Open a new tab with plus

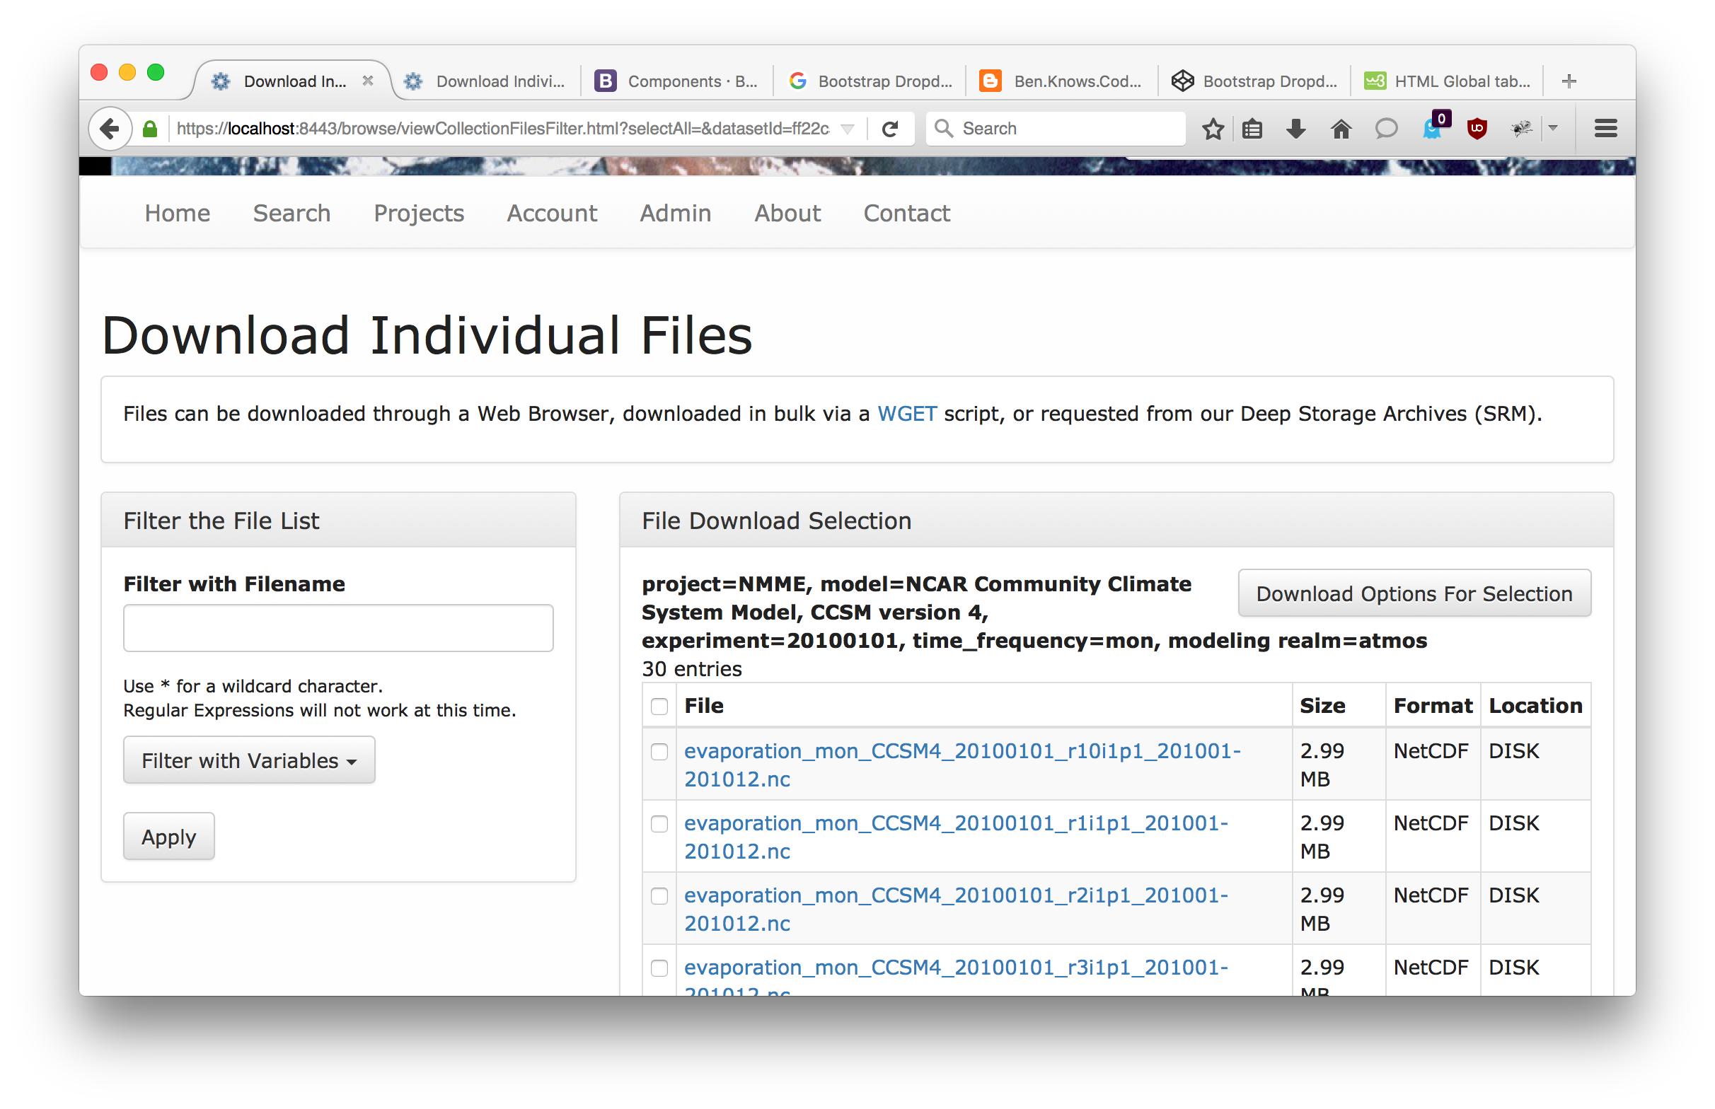click(1569, 81)
